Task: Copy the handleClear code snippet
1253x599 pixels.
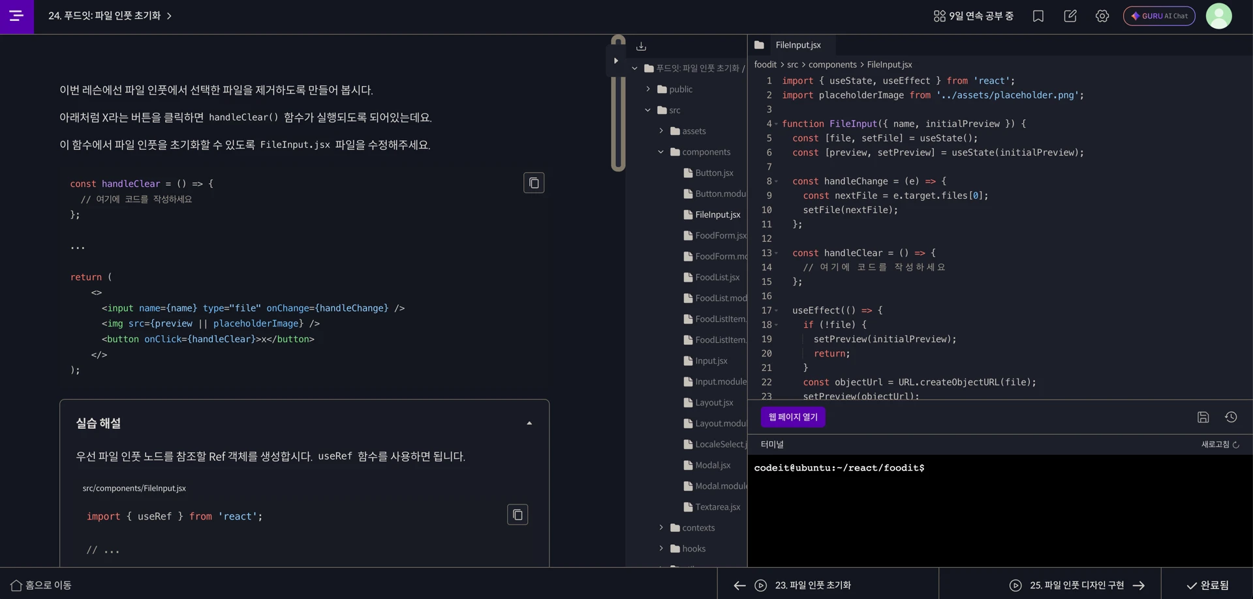Action: (534, 183)
